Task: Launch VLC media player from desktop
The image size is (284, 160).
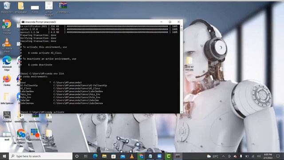Action: click(7, 45)
